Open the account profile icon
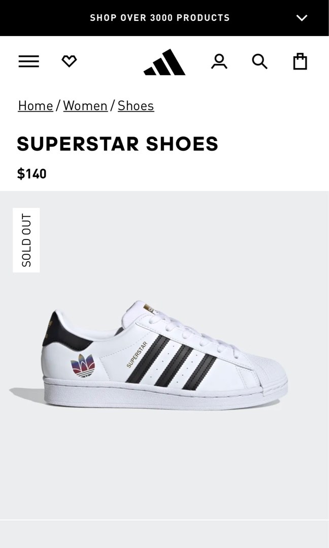 click(x=219, y=61)
